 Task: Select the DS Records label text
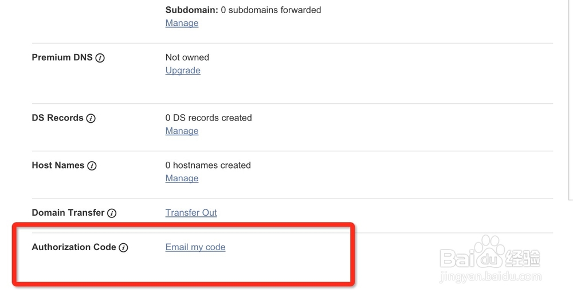[57, 118]
